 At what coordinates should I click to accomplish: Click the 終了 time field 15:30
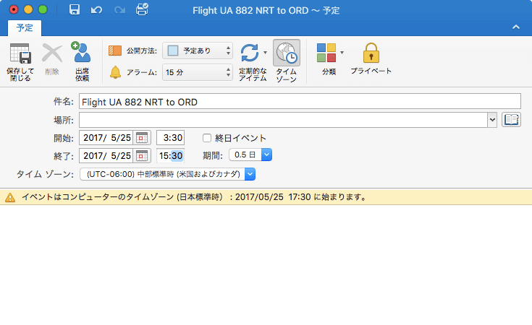(x=170, y=156)
